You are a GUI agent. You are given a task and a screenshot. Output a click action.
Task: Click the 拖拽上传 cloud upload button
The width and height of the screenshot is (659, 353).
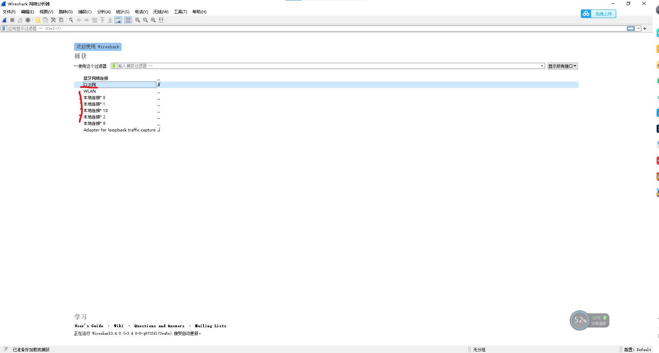click(x=599, y=14)
